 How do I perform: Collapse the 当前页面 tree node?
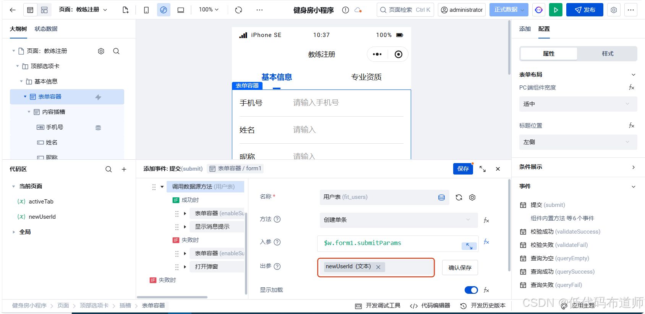tap(13, 186)
